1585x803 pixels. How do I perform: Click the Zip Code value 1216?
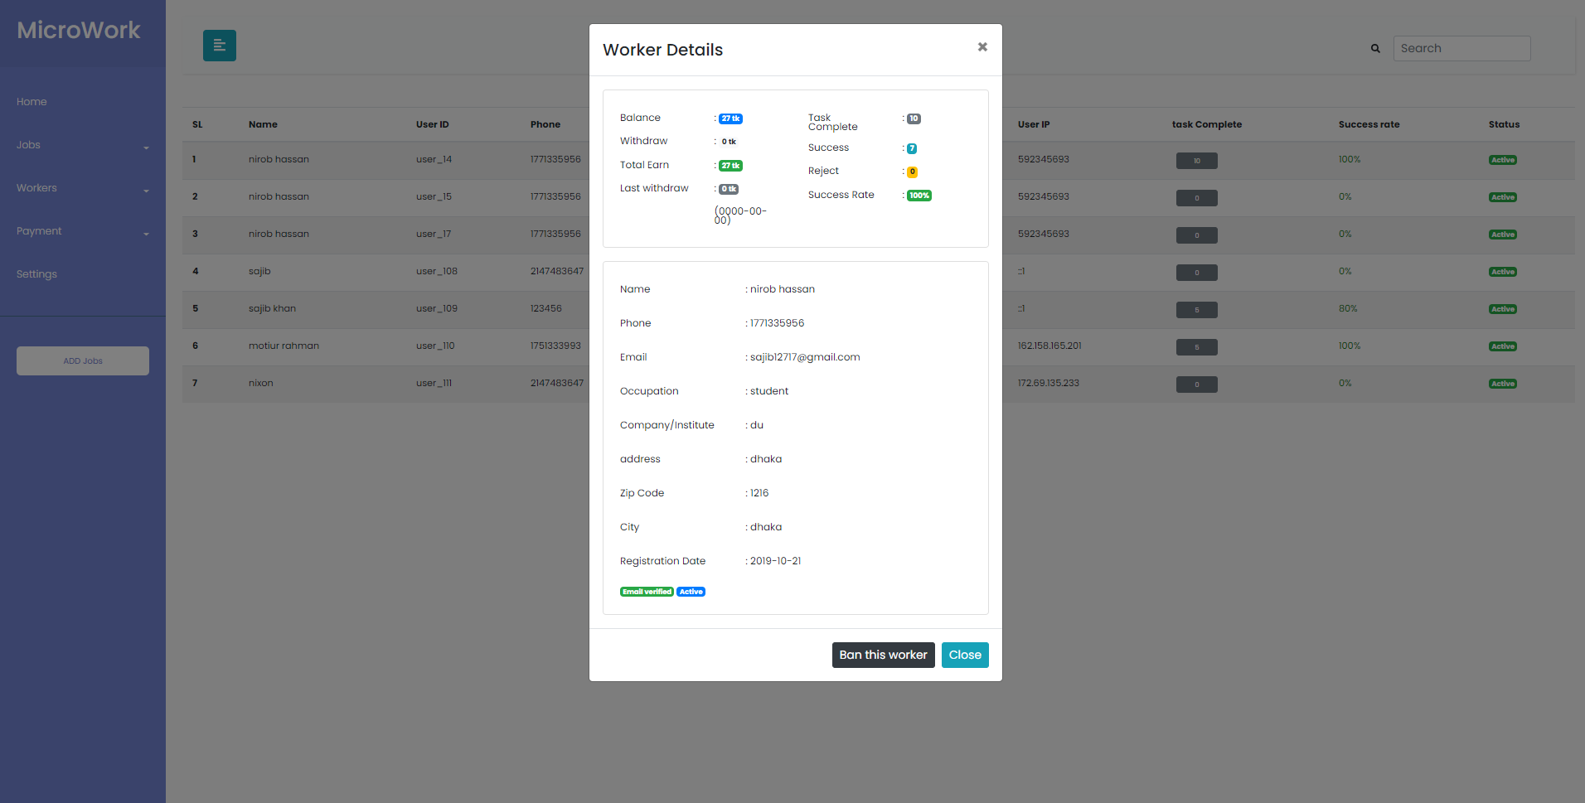click(x=759, y=493)
